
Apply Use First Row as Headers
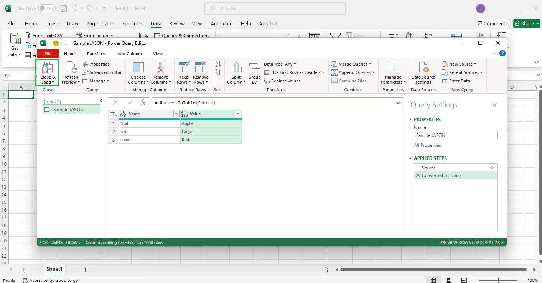click(x=295, y=72)
